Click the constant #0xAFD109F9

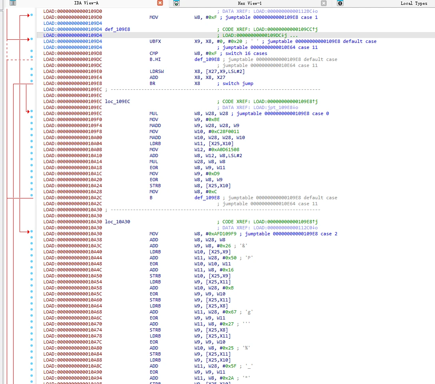coord(221,234)
